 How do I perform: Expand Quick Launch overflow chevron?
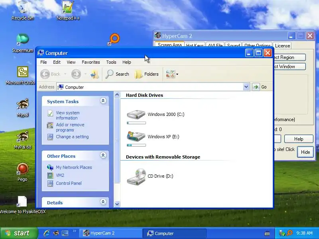coord(74,231)
